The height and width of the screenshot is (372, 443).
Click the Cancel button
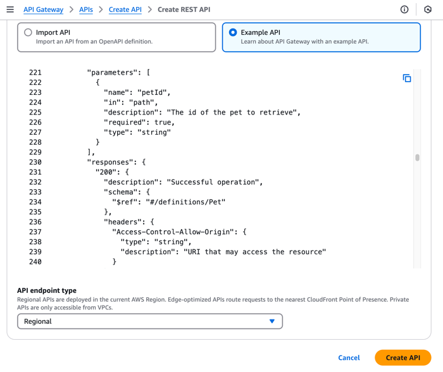pyautogui.click(x=349, y=357)
